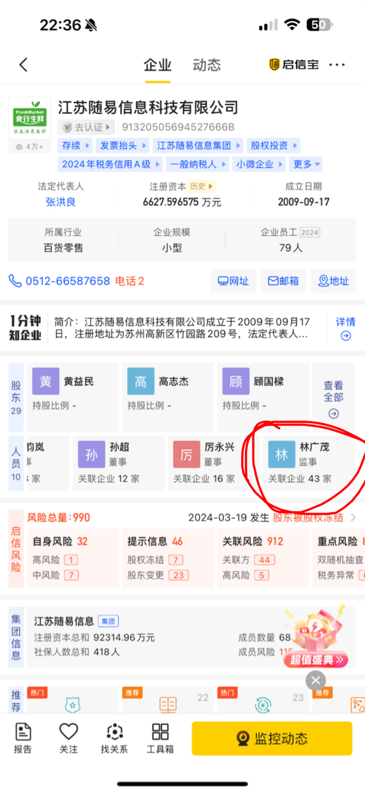Switch to the 企业 tab
365x793 pixels.
point(158,65)
